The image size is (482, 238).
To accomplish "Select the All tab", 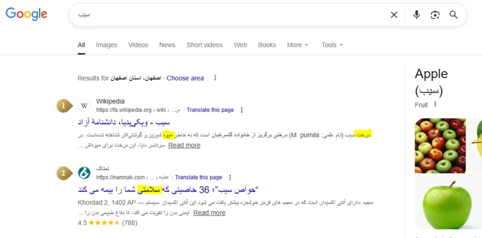I will (81, 45).
